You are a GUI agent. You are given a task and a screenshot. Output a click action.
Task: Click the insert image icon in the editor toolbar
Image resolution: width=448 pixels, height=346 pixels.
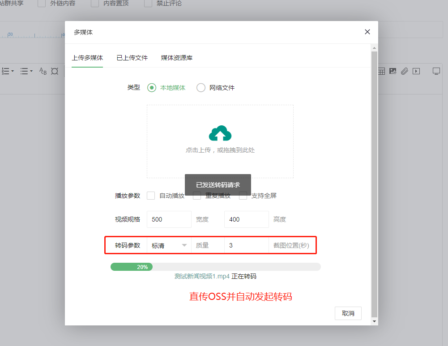393,71
